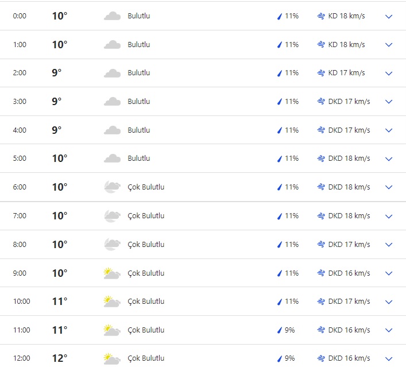
Task: Open details for the 7:00 forecast
Action: [x=389, y=216]
